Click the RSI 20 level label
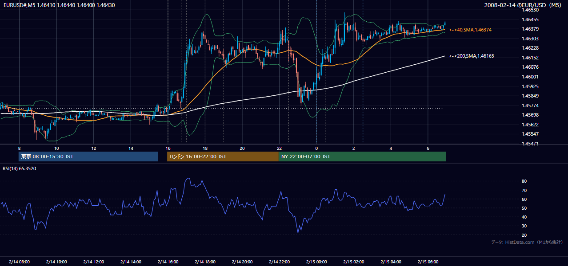Screen dimensions: 568x266 (524, 235)
